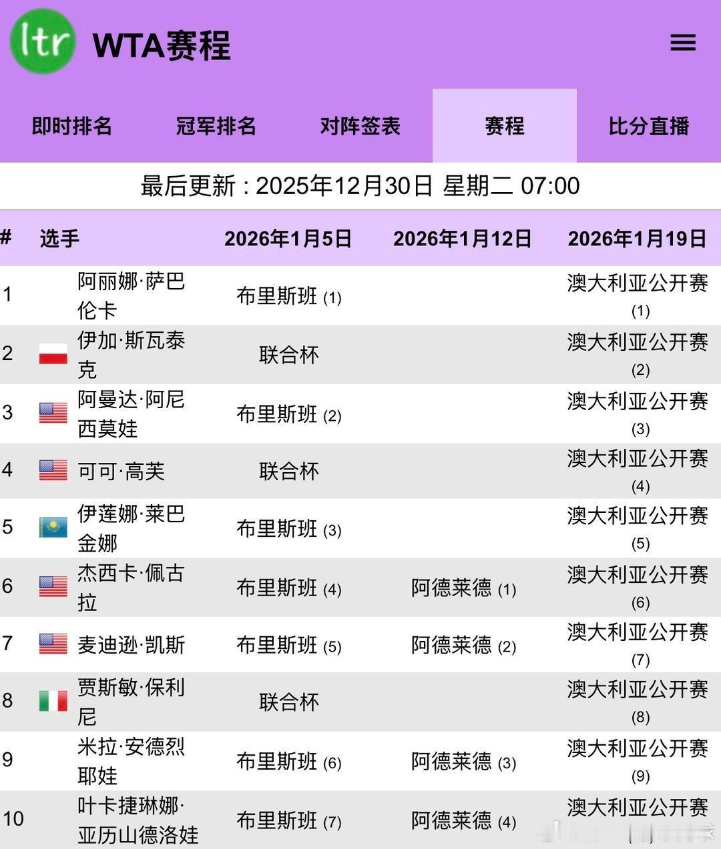Click 联合杯 in 伊加·斯瓦泰克 row
The width and height of the screenshot is (721, 849).
pyautogui.click(x=289, y=354)
